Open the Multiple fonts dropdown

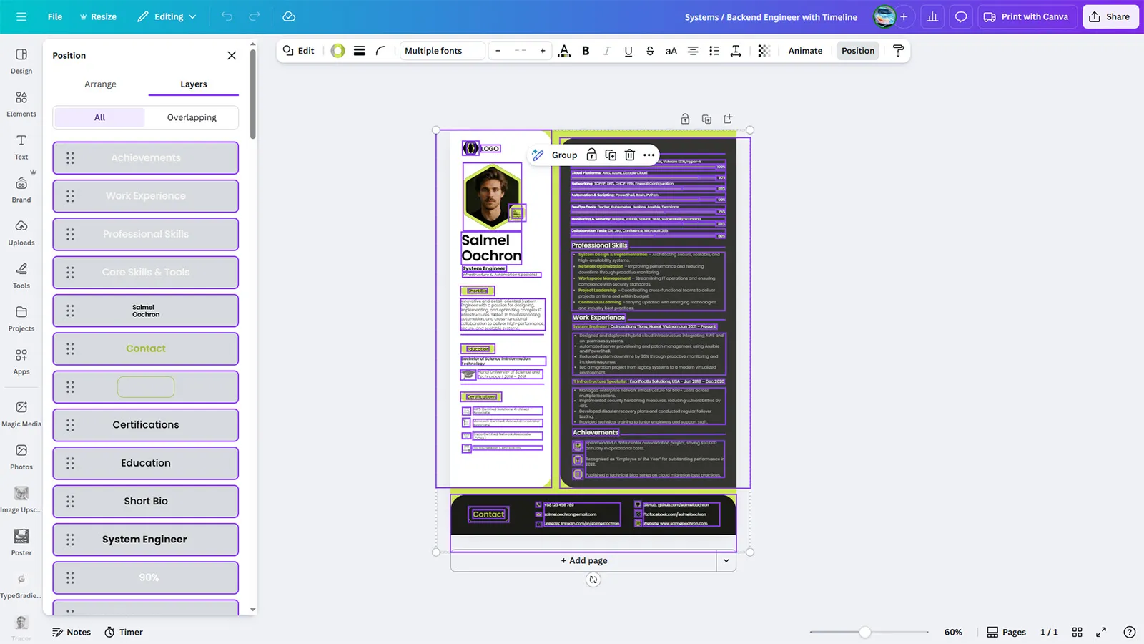click(x=441, y=51)
